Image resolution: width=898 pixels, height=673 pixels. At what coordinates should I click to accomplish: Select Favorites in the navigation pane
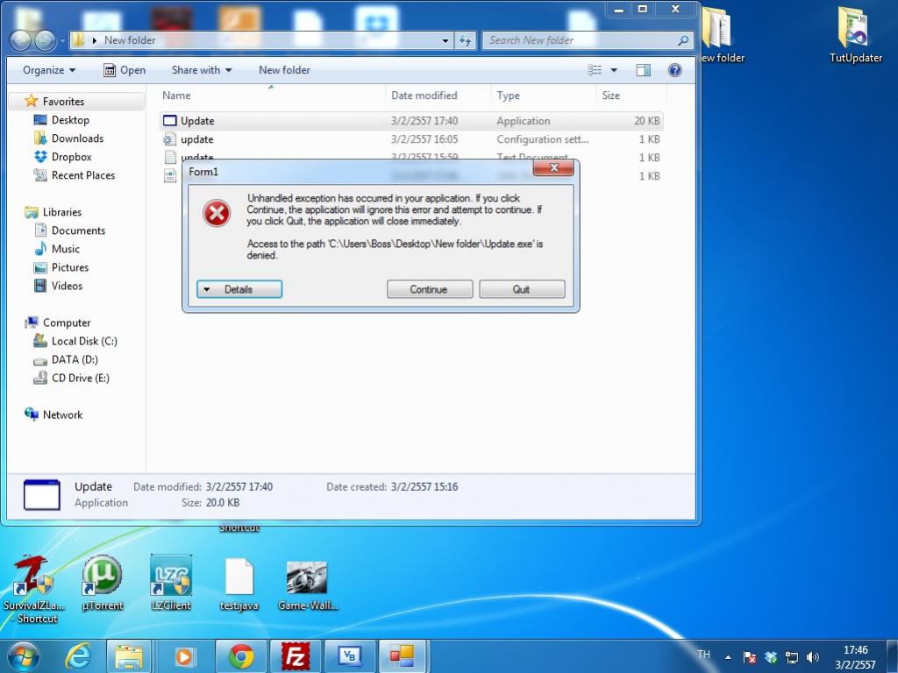point(63,102)
